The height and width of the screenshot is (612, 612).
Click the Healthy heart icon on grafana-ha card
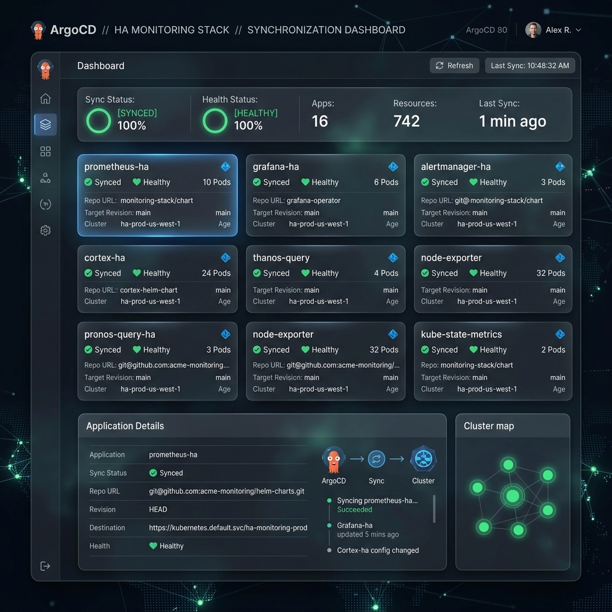(x=305, y=182)
